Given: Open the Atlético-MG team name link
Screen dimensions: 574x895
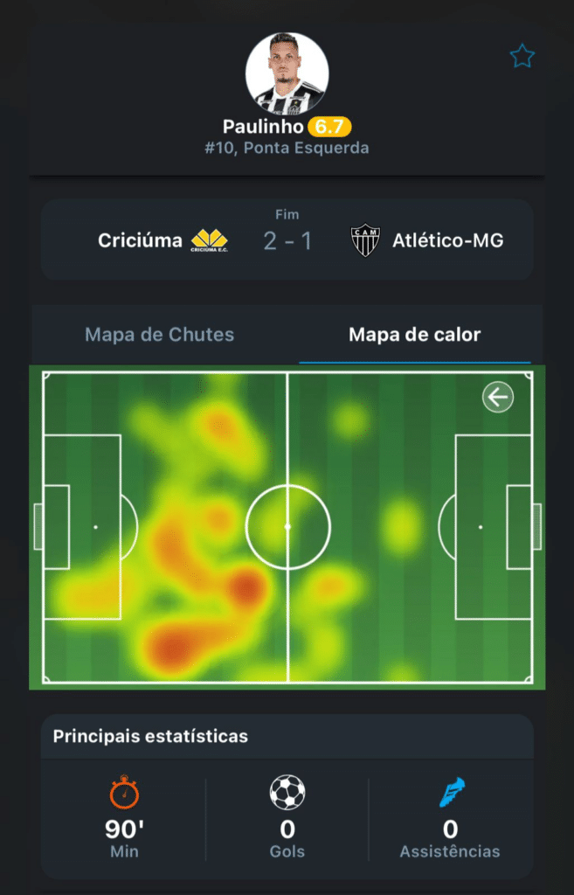Looking at the screenshot, I should [447, 240].
